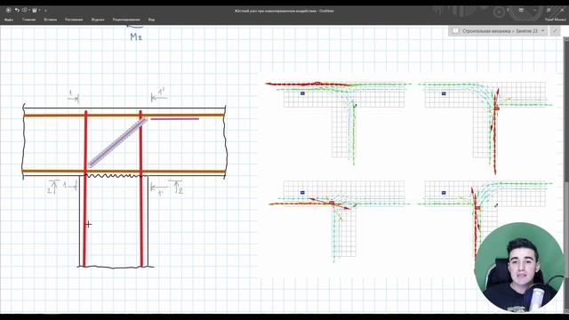Switch to the Журнал ribbon tab
The image size is (569, 320).
98,20
